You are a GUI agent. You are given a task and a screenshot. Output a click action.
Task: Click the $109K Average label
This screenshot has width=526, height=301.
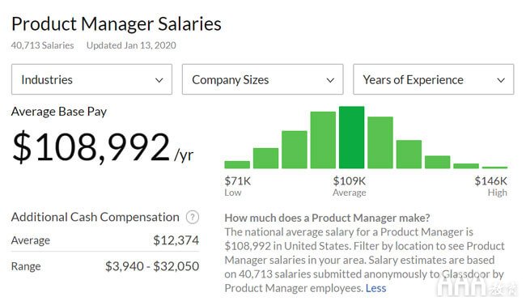click(350, 187)
